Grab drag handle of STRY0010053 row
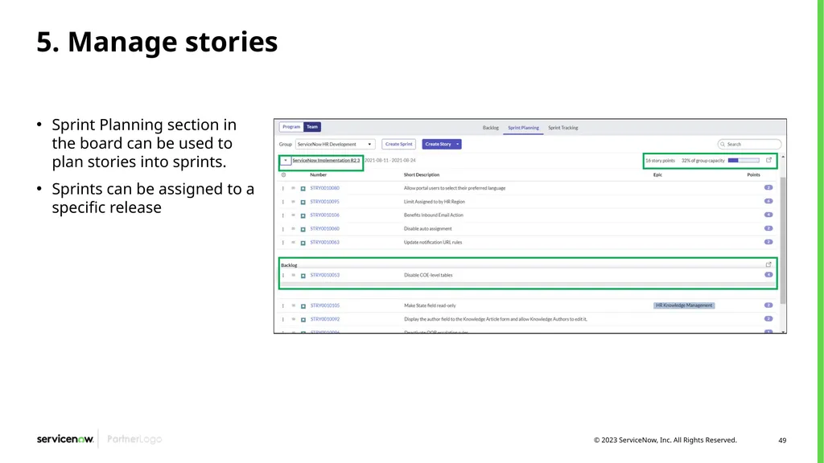Screen dimensions: 824x463 (x=293, y=275)
